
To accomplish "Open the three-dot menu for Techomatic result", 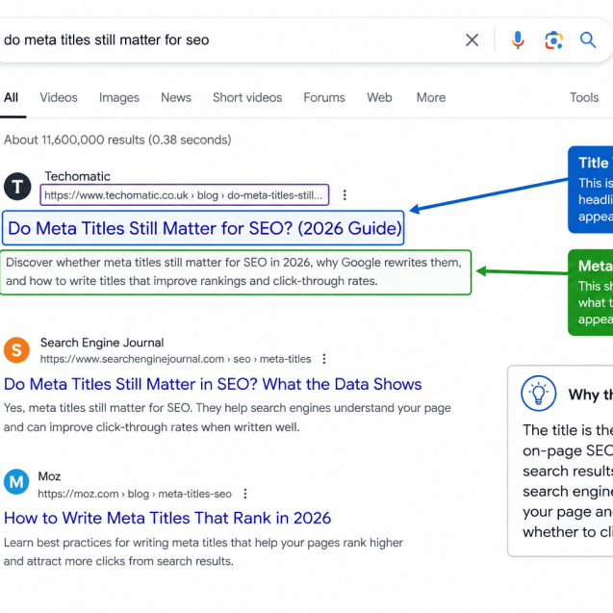I will click(x=345, y=194).
